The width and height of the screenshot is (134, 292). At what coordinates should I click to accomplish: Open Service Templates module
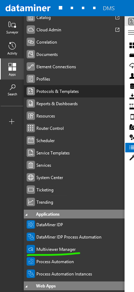pyautogui.click(x=74, y=153)
